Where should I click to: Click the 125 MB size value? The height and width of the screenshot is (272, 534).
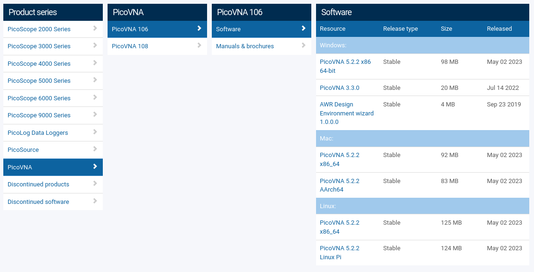coord(451,223)
